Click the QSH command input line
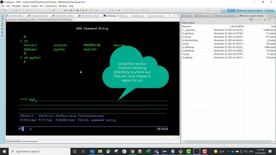Image resolution: width=276 pixels, height=155 pixels. click(99, 99)
